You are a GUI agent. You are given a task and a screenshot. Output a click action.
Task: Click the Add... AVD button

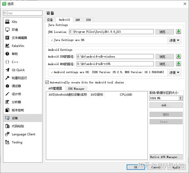click(x=166, y=105)
